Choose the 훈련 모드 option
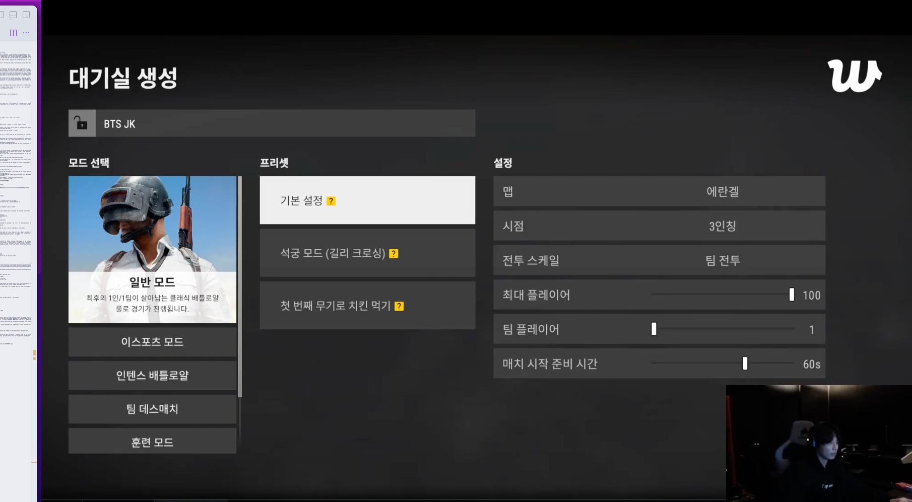 [152, 442]
